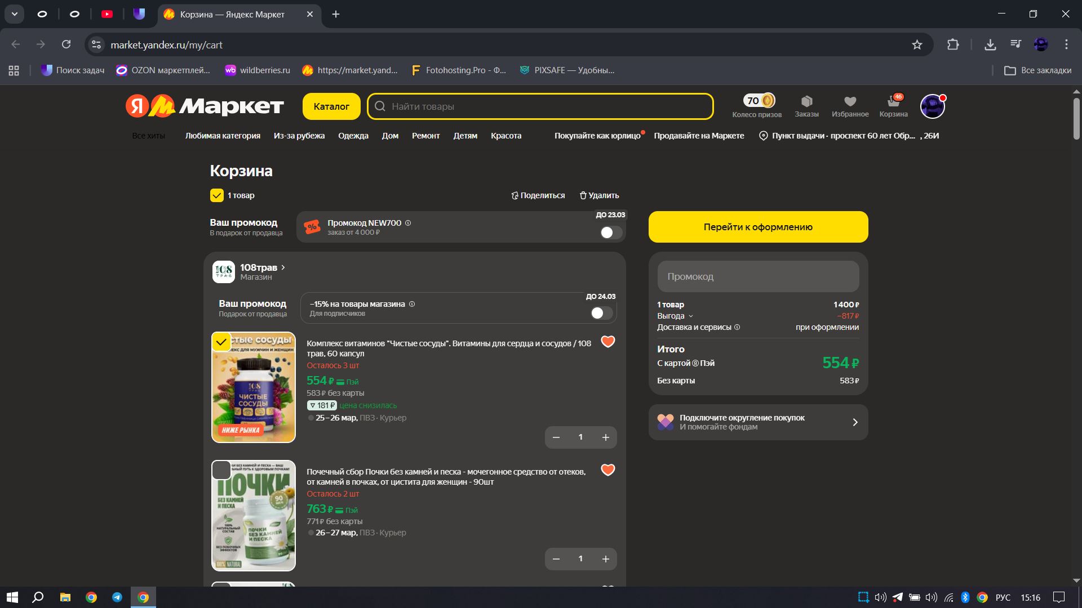Click the Промокод input field

pos(758,276)
